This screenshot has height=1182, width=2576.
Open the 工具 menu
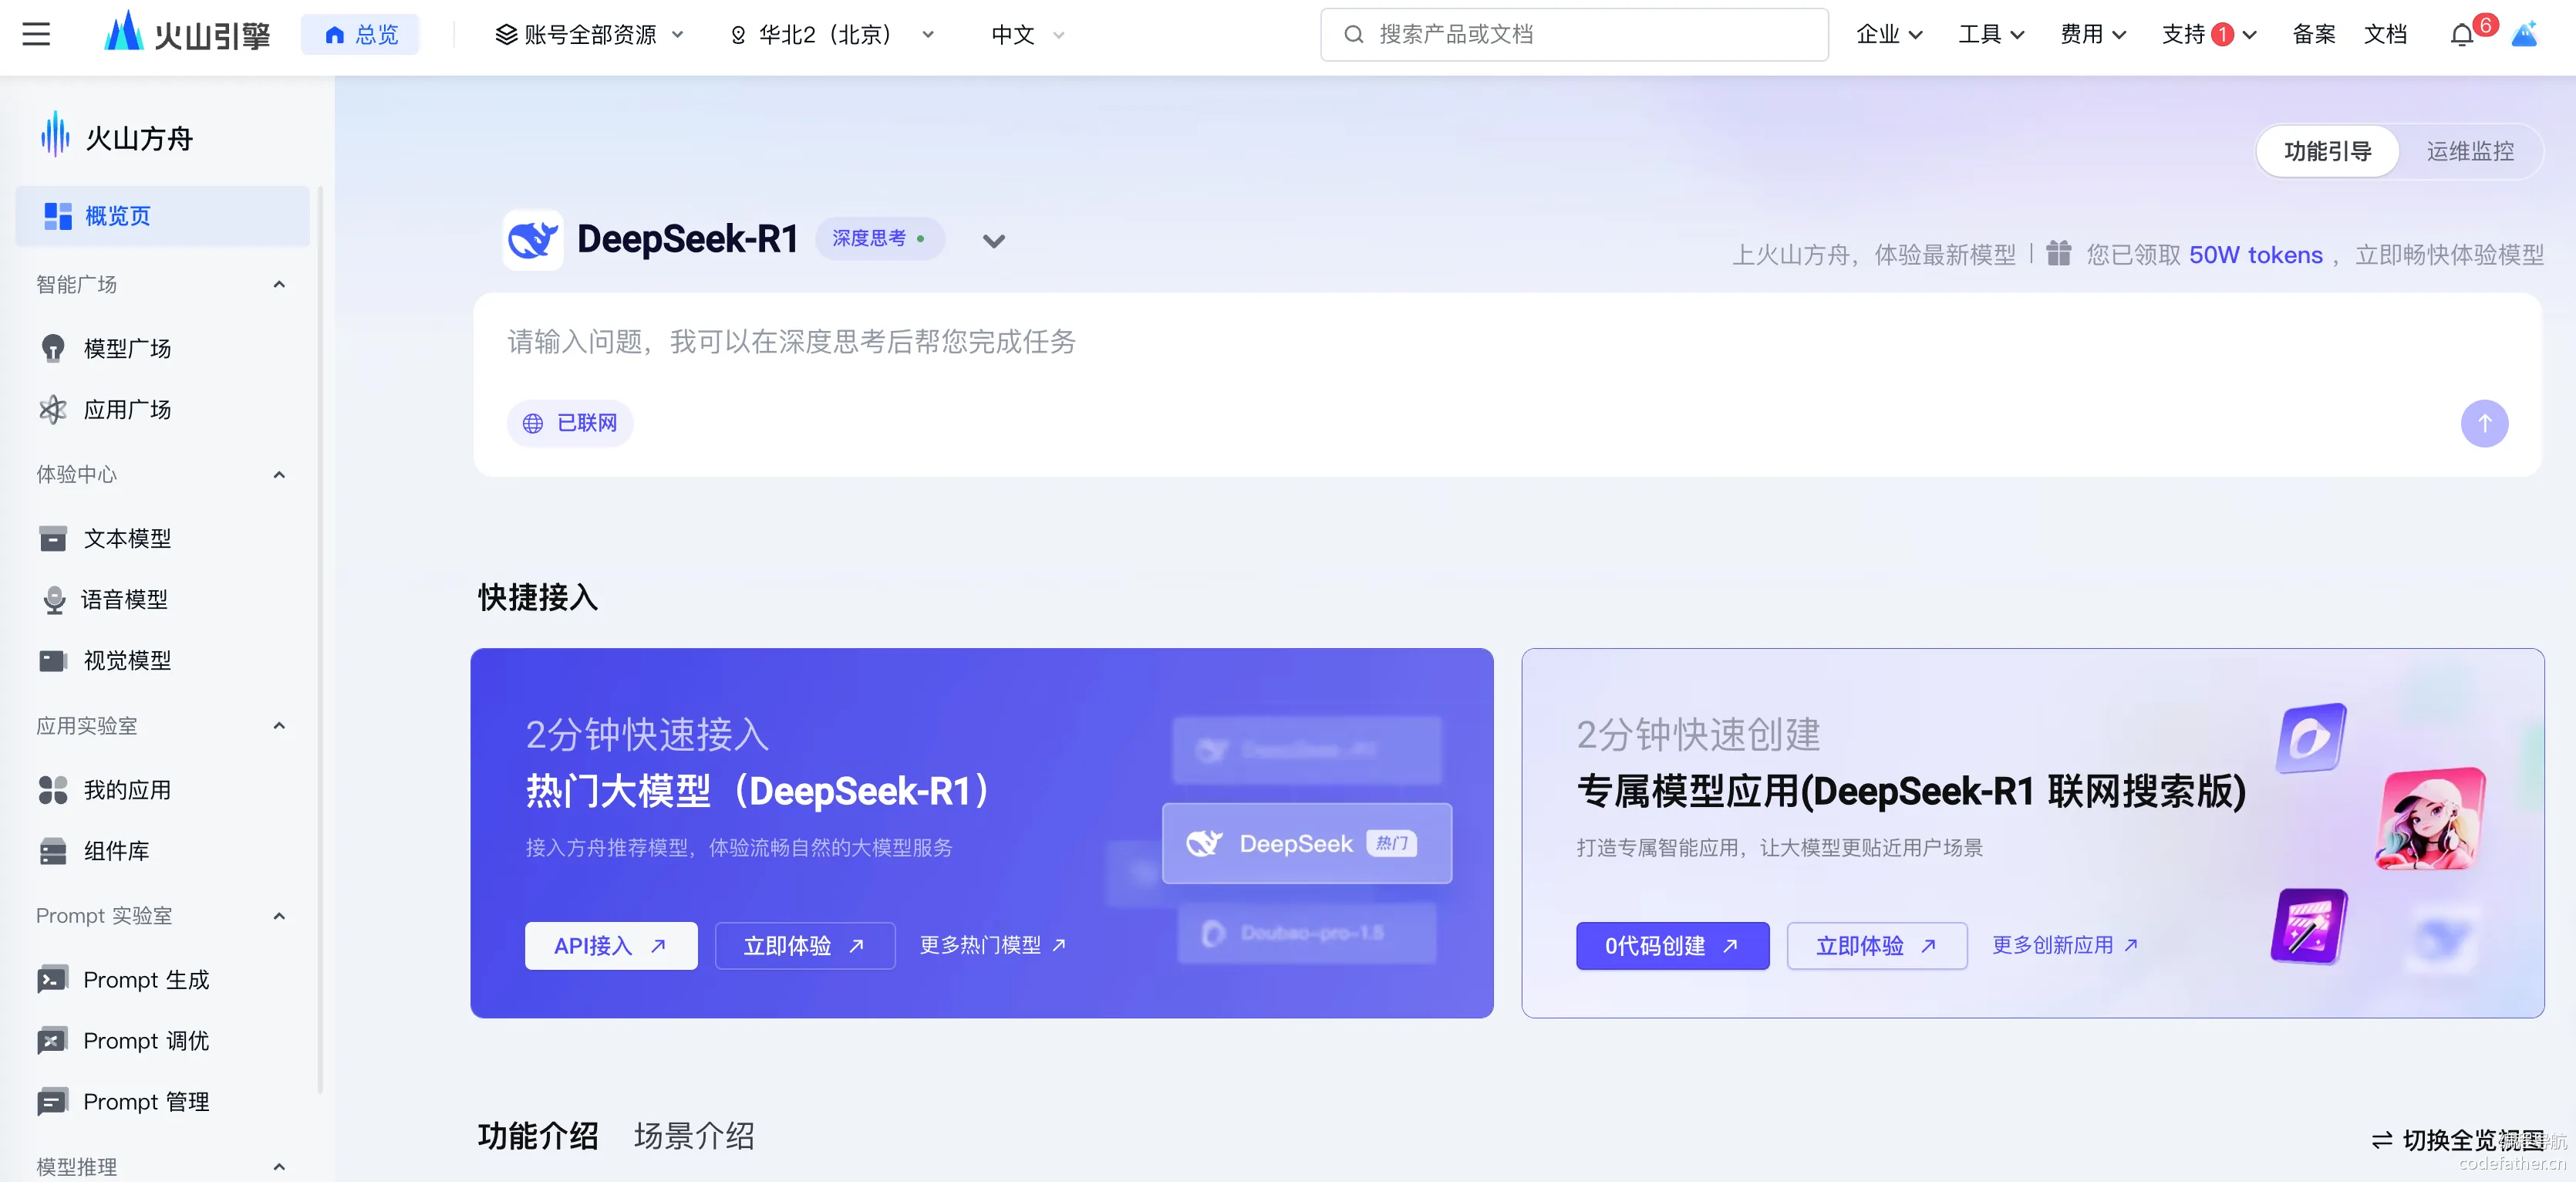coord(1991,35)
